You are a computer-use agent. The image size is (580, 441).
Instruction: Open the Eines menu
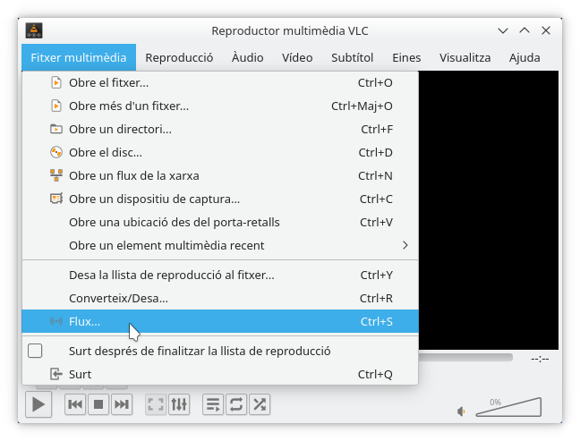pos(406,57)
